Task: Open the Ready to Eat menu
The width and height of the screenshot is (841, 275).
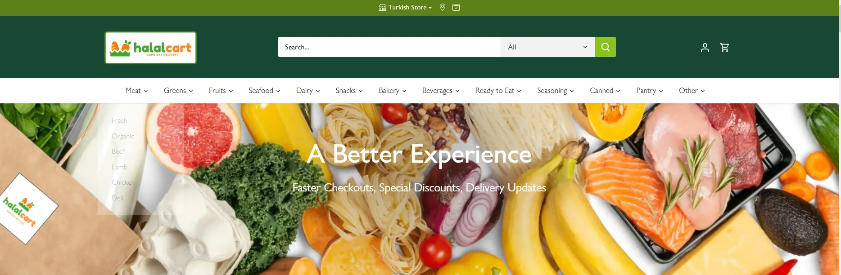Action: (x=498, y=90)
